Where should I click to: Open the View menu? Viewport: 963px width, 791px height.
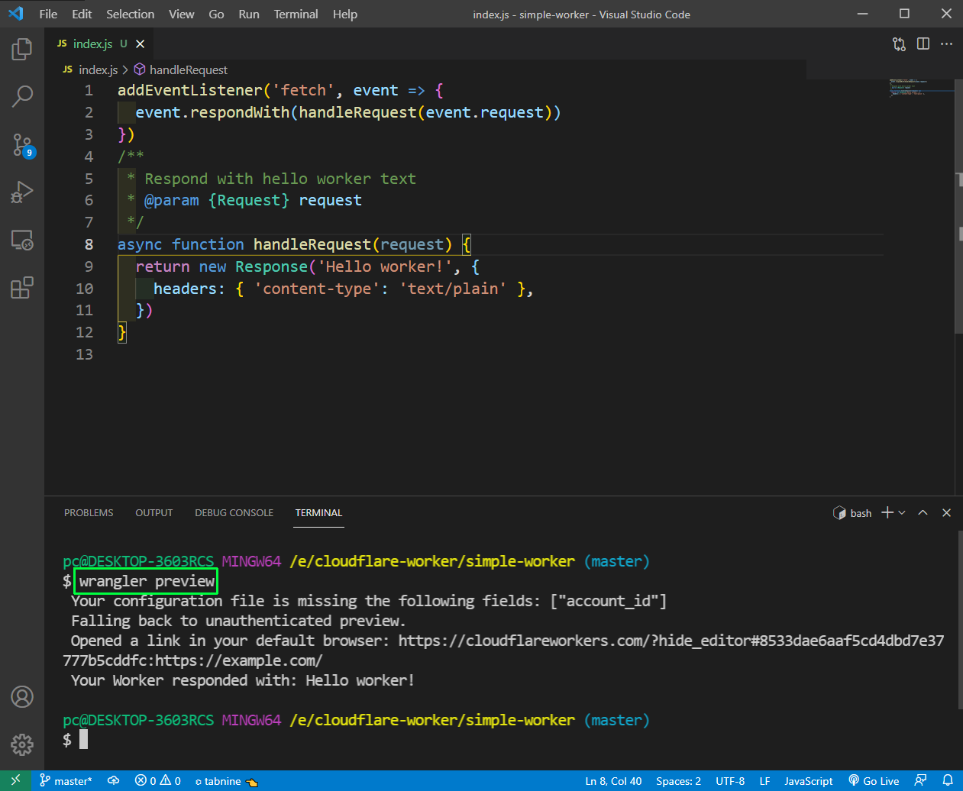[182, 14]
